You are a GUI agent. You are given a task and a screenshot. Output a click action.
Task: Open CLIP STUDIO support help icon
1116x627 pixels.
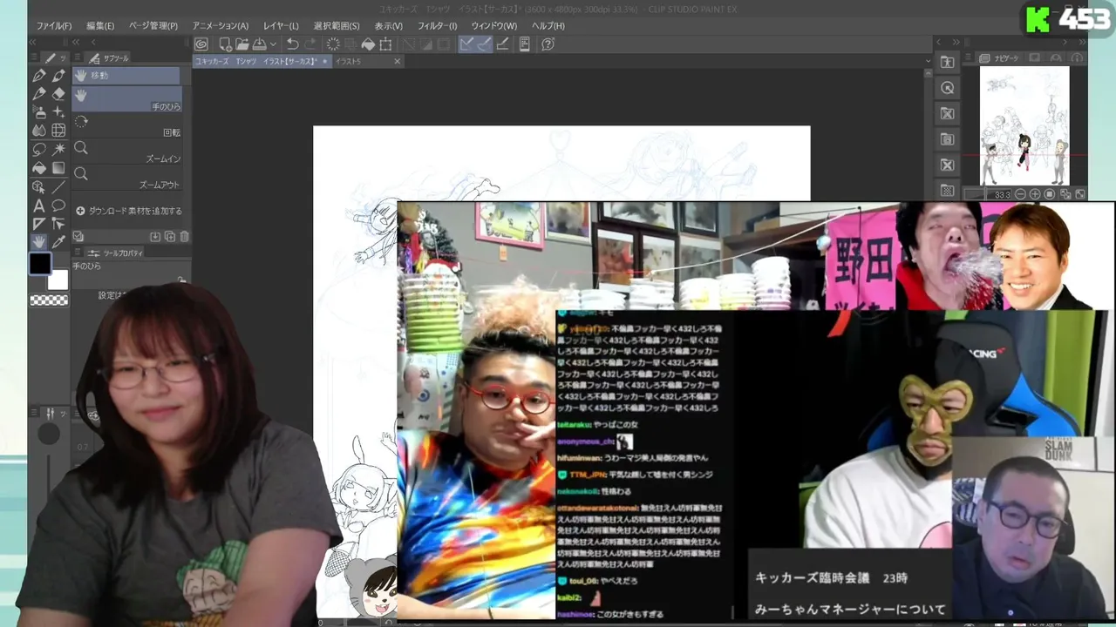[548, 44]
